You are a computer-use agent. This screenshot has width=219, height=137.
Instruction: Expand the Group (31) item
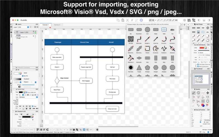point(15,37)
